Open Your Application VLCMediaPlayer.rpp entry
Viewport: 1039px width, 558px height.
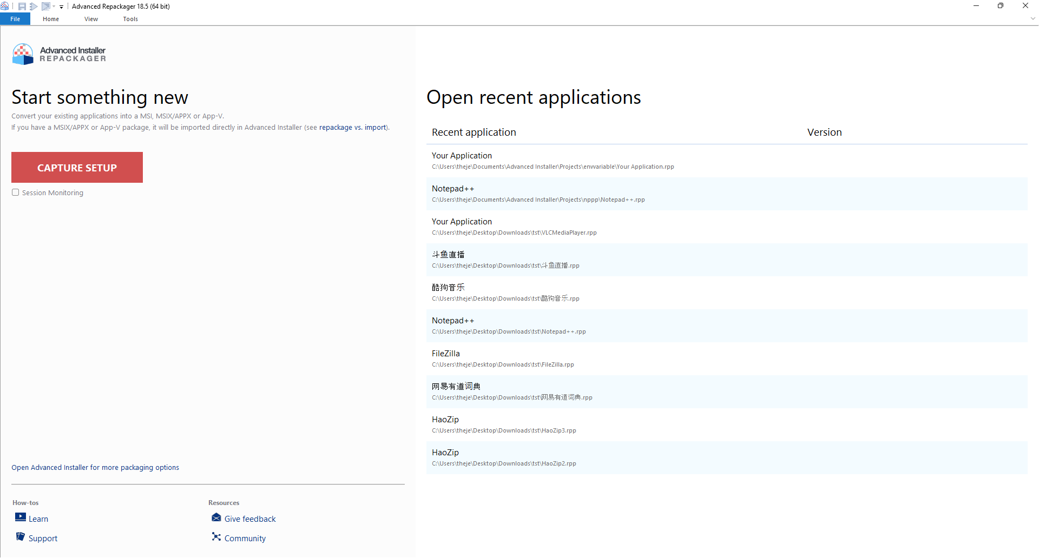(727, 227)
